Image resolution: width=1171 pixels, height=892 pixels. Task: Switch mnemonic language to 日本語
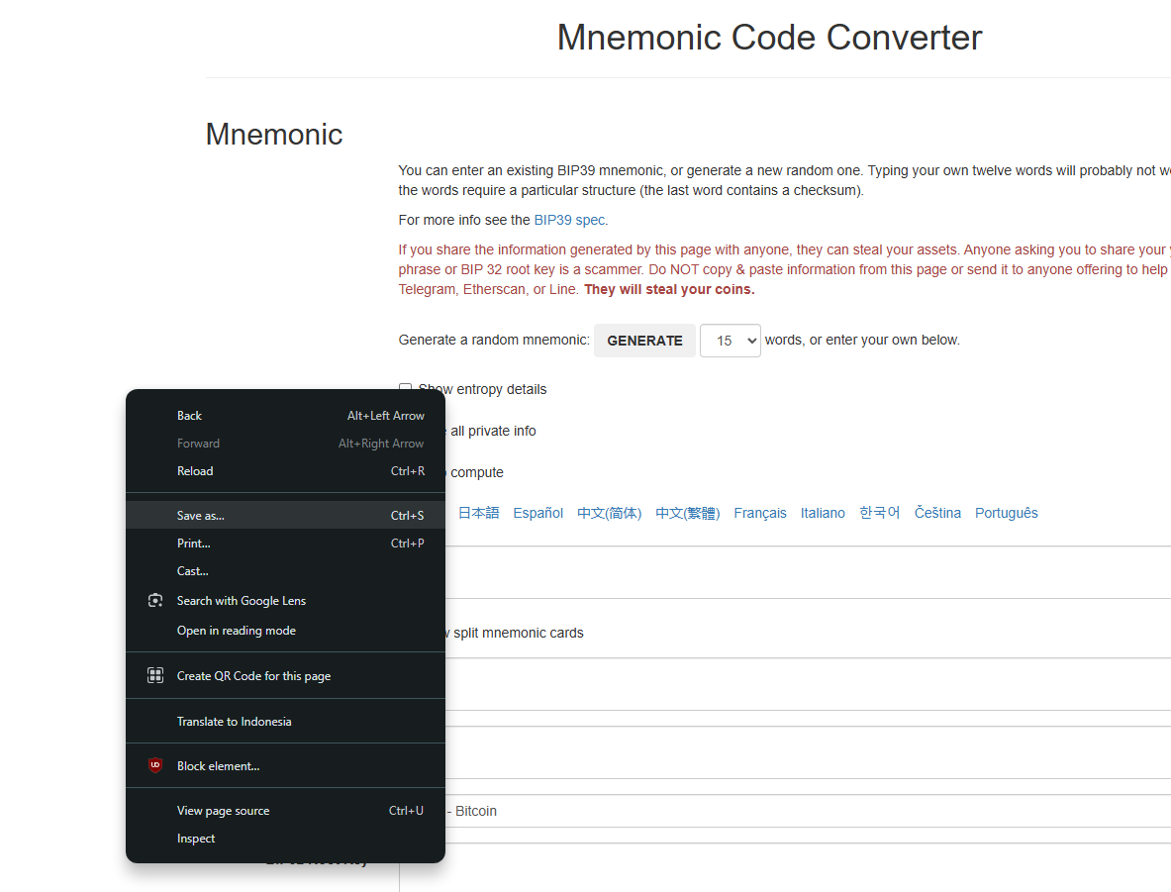tap(478, 513)
